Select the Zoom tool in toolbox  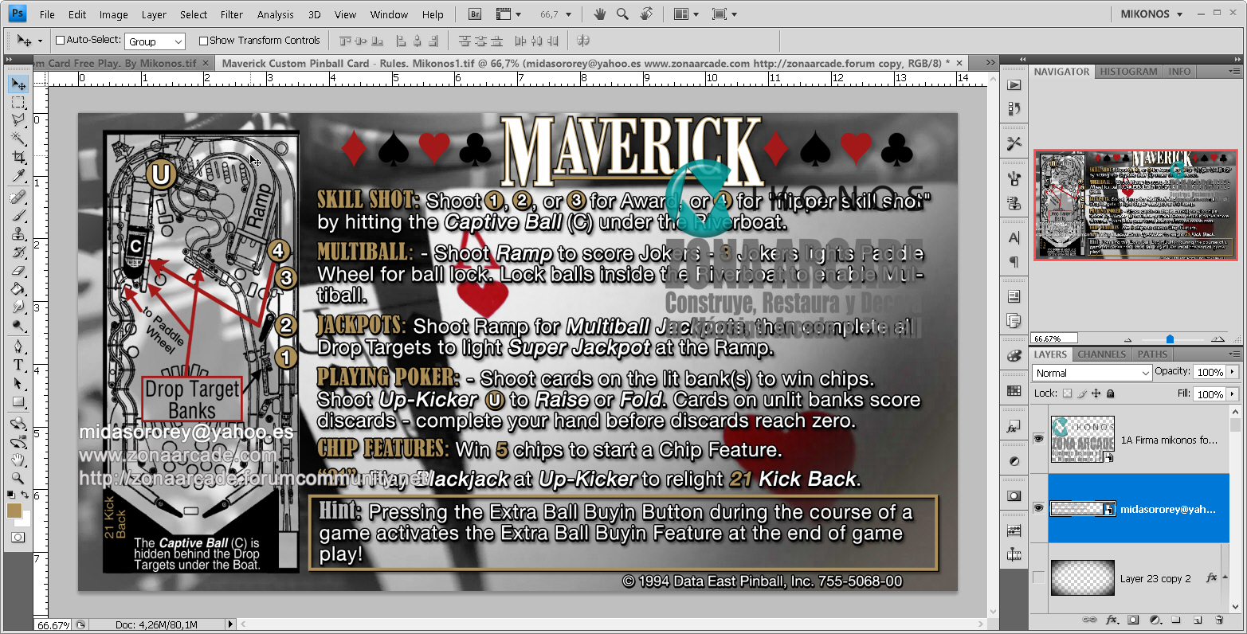(x=18, y=478)
